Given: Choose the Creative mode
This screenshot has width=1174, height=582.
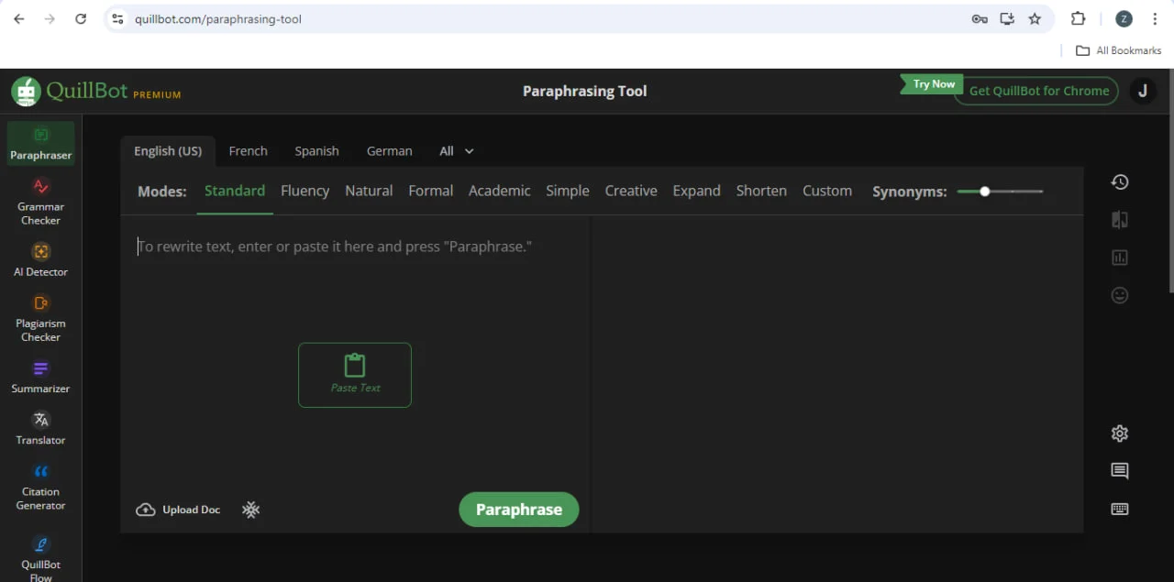Looking at the screenshot, I should click(x=631, y=191).
